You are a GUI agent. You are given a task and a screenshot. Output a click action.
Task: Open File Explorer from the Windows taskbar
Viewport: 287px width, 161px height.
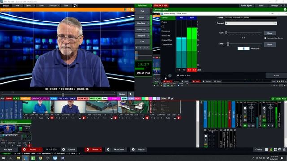[18, 158]
